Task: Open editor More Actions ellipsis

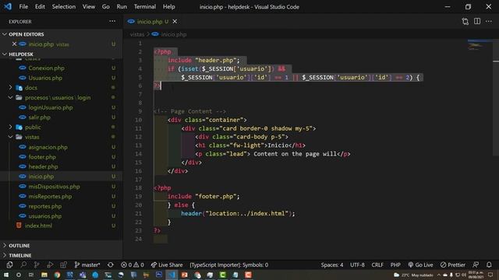Action: click(489, 21)
